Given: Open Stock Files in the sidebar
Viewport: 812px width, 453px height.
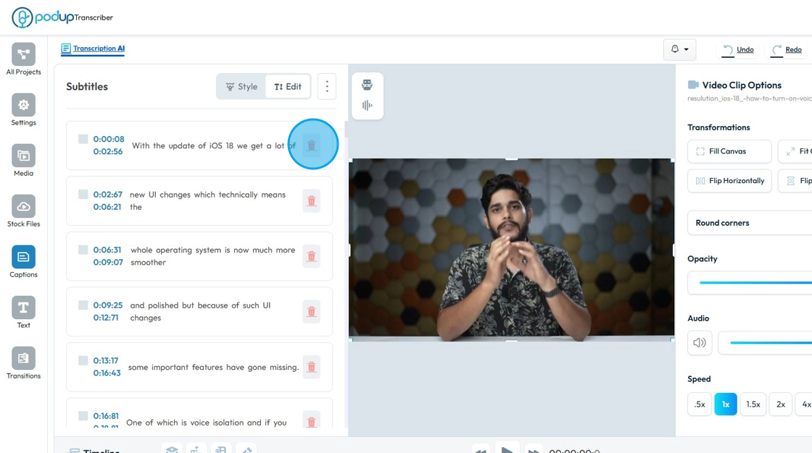Looking at the screenshot, I should coord(23,211).
